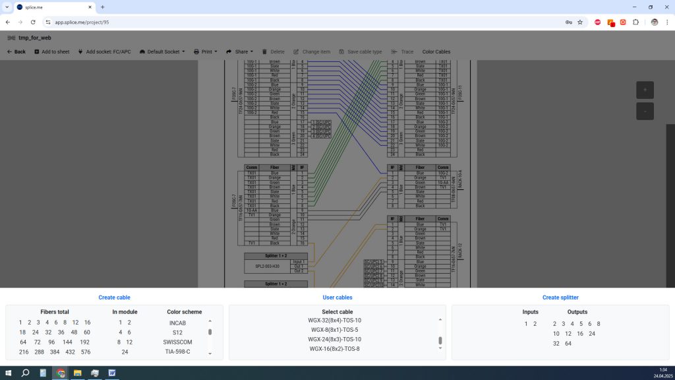The image size is (675, 380).
Task: Select cable WGX-24(8x3)-TOS-10
Action: click(334, 340)
